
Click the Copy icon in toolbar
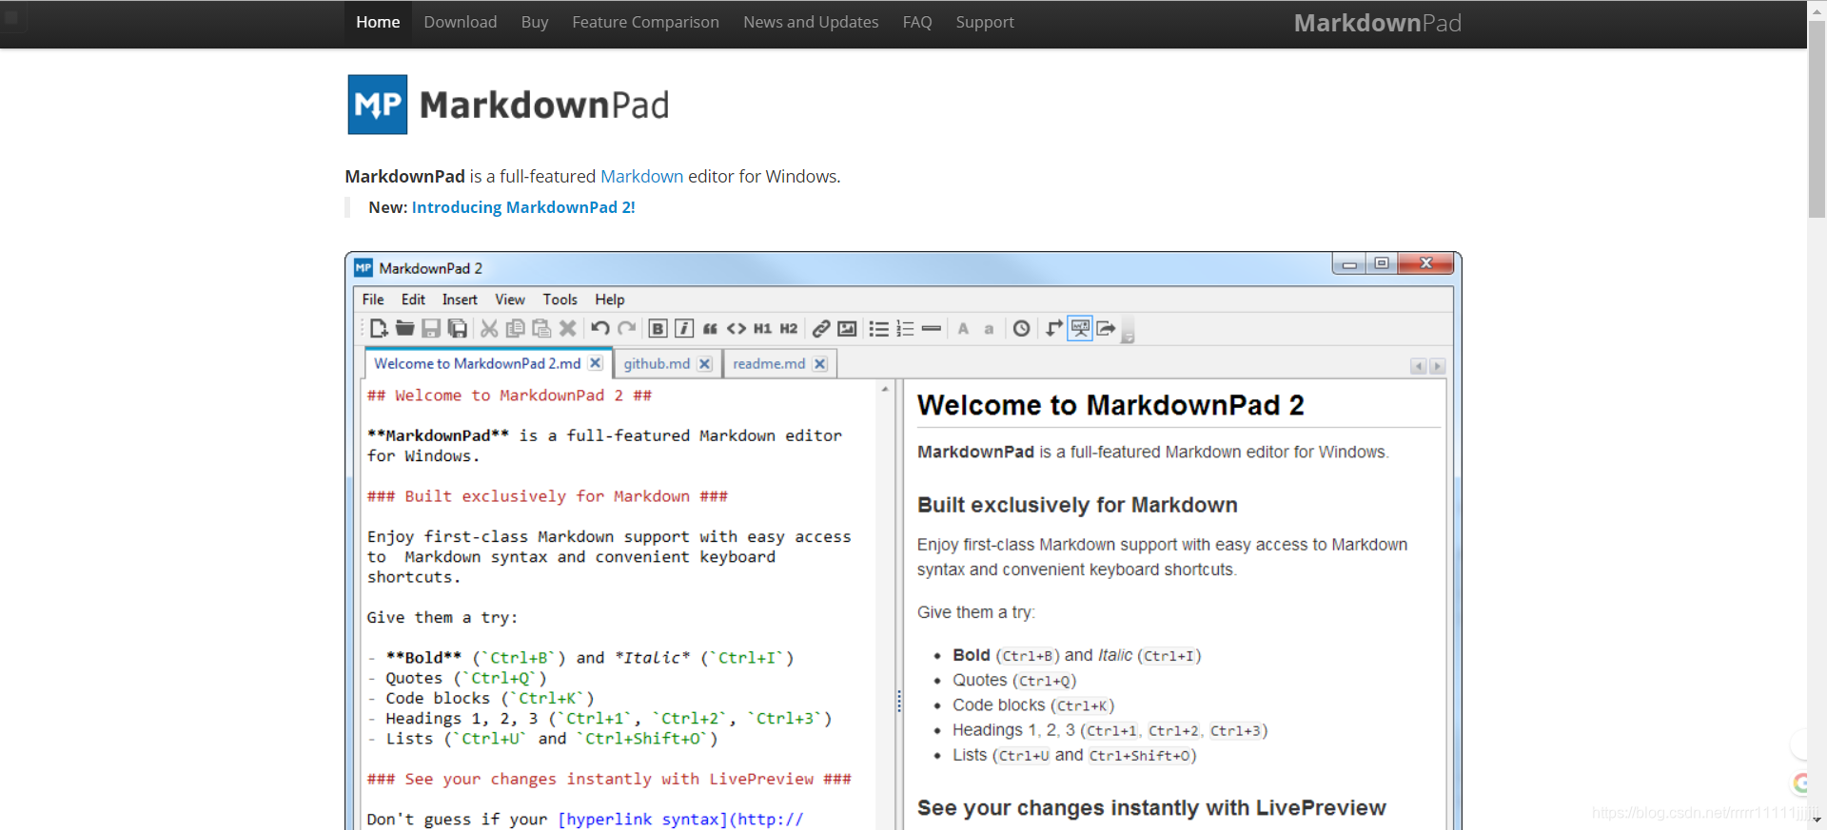[515, 329]
